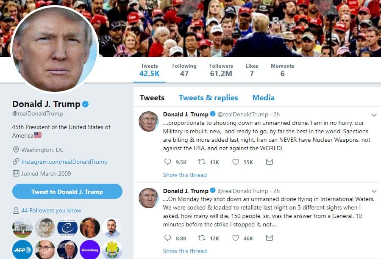Like the second tweet with 46K likes
The width and height of the screenshot is (381, 259).
click(x=236, y=238)
